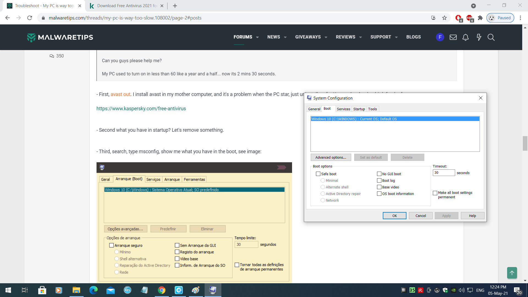The height and width of the screenshot is (297, 528).
Task: Open the Startup tab in System Configuration
Action: pyautogui.click(x=359, y=109)
